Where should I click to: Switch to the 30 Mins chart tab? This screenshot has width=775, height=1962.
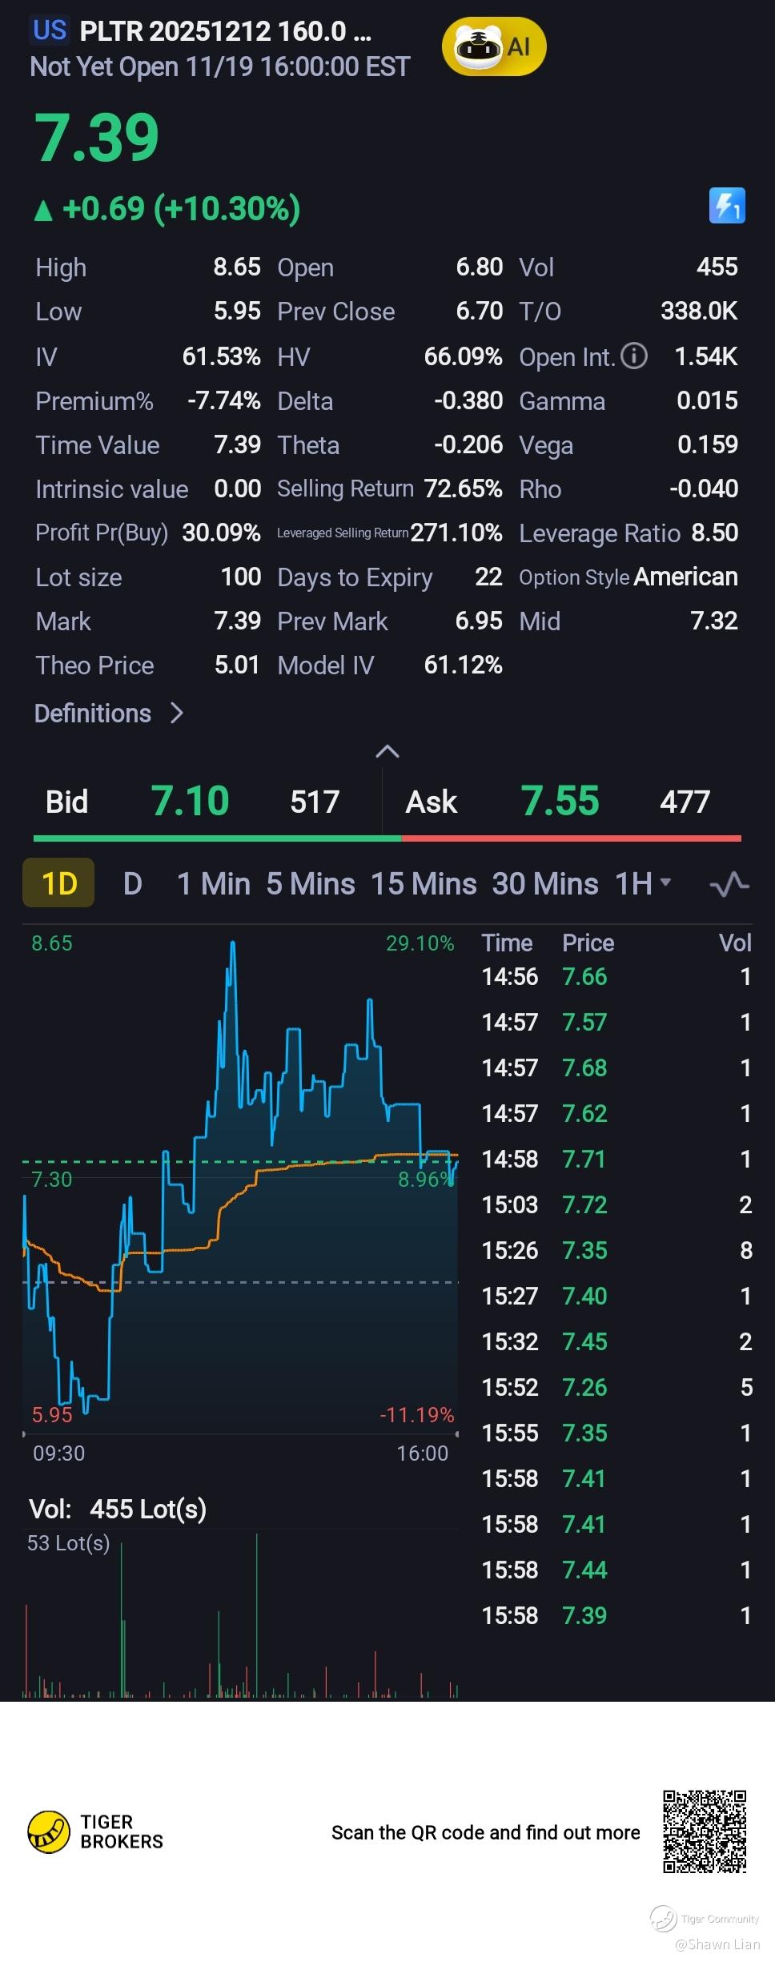pyautogui.click(x=545, y=884)
